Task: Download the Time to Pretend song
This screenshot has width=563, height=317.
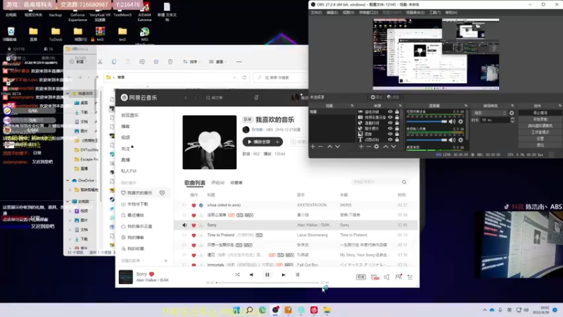Action: point(201,235)
